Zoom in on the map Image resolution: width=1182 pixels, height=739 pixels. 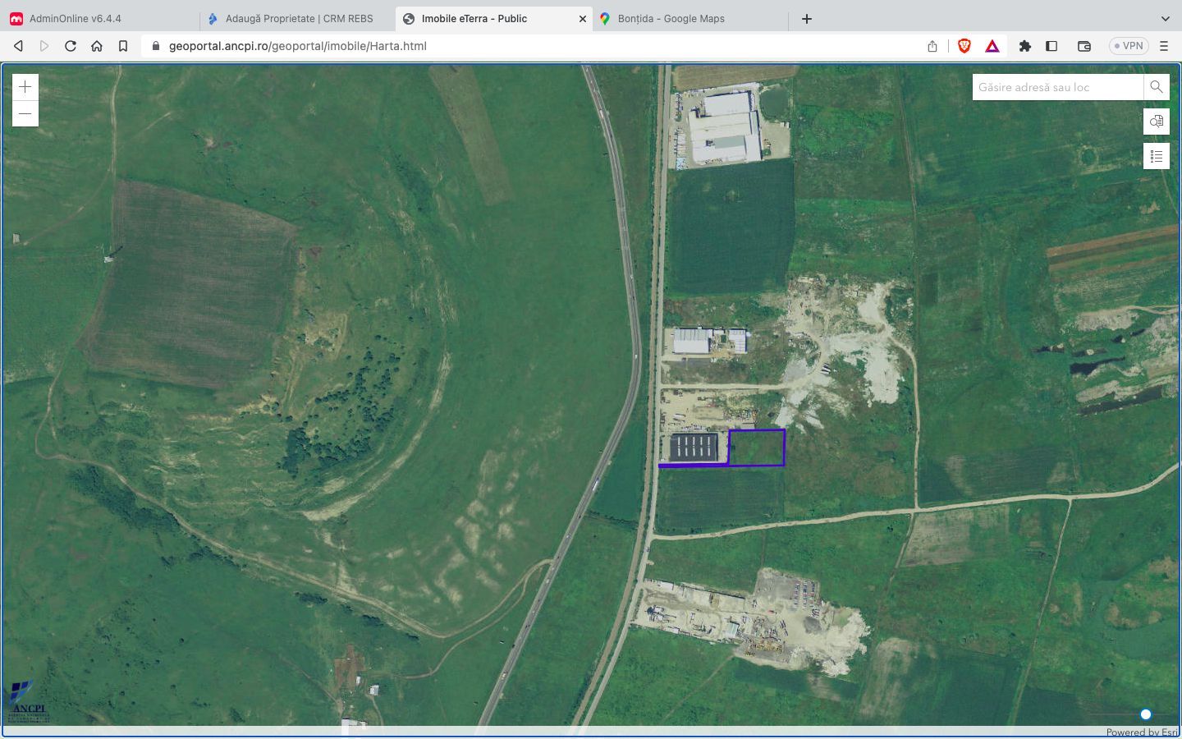pyautogui.click(x=25, y=86)
